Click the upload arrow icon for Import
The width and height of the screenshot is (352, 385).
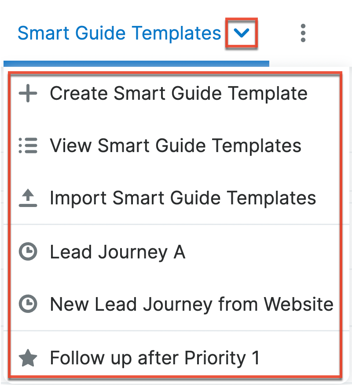point(28,198)
